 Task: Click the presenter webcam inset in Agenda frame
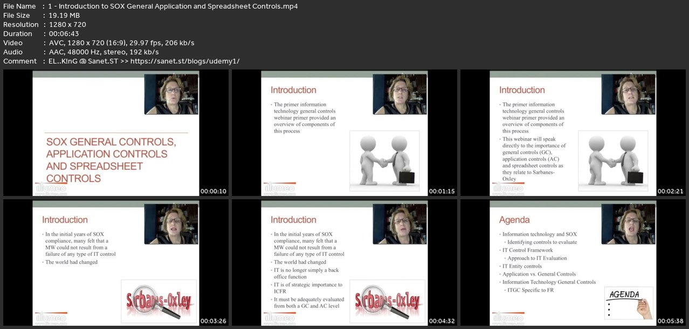[629, 224]
